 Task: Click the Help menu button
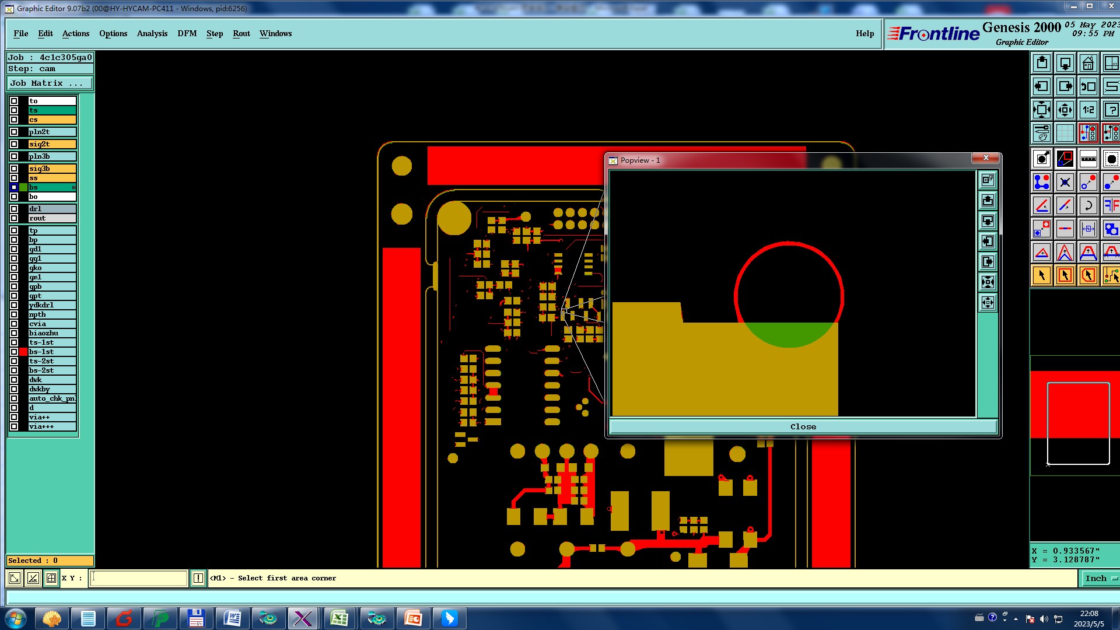pyautogui.click(x=864, y=33)
